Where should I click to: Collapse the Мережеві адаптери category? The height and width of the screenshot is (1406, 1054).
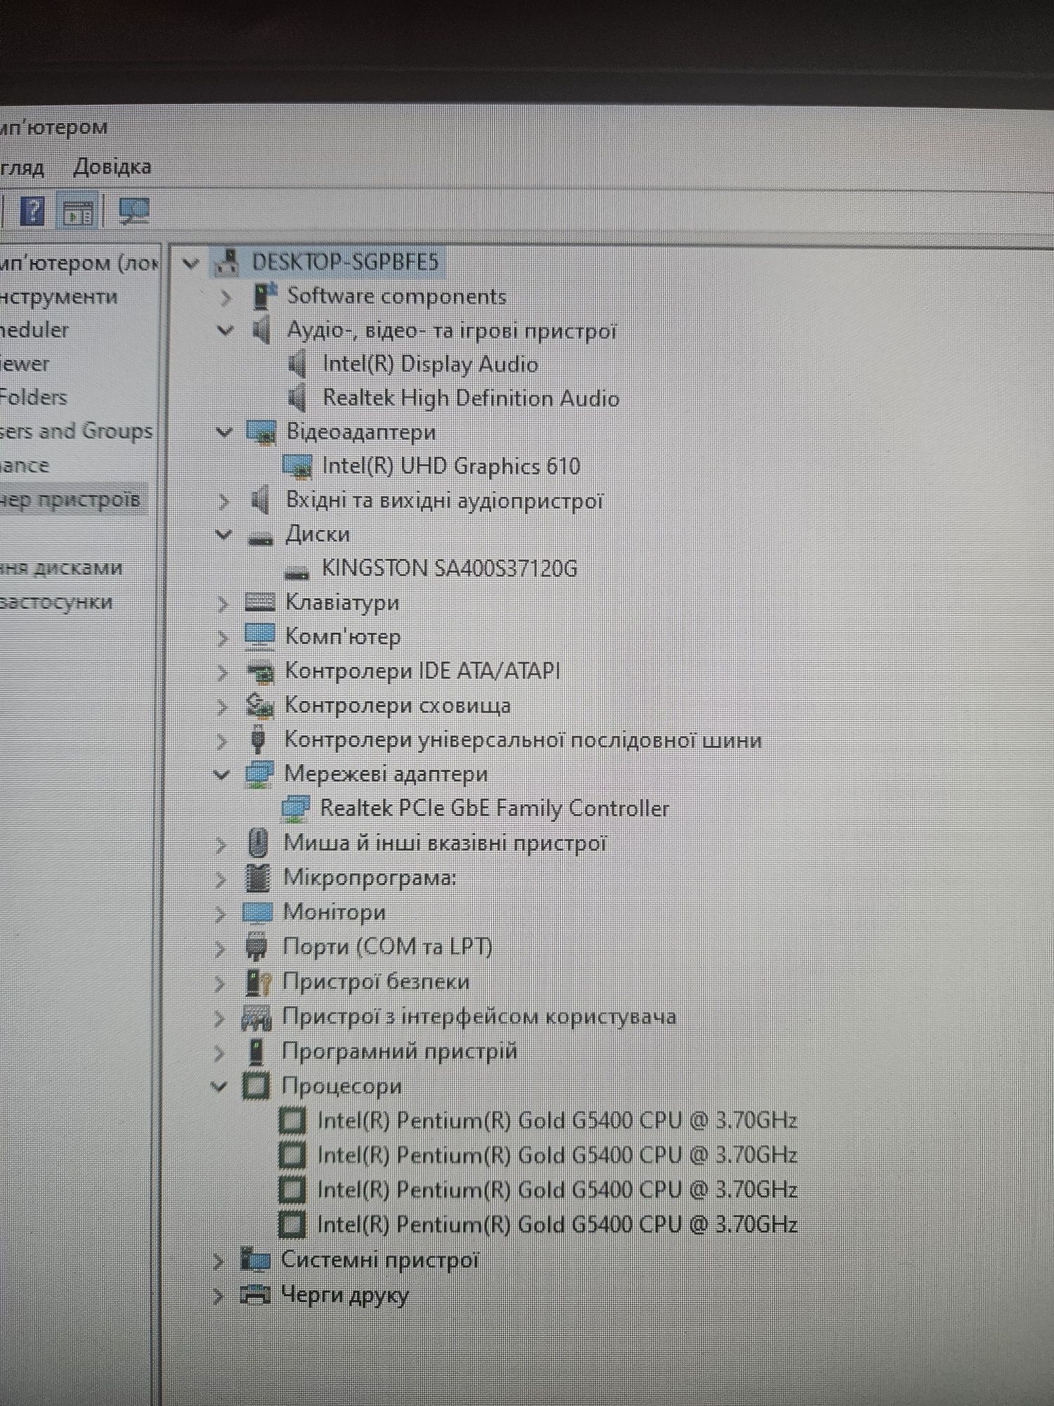tap(222, 774)
